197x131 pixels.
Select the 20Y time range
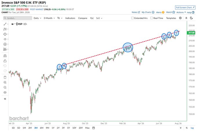click(x=81, y=128)
